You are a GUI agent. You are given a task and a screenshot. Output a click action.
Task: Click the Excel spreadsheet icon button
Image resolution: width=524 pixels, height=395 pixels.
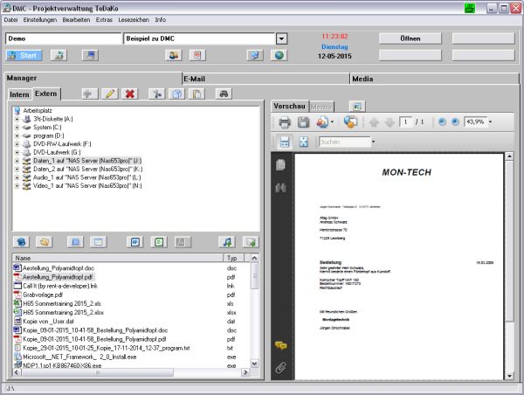160,241
